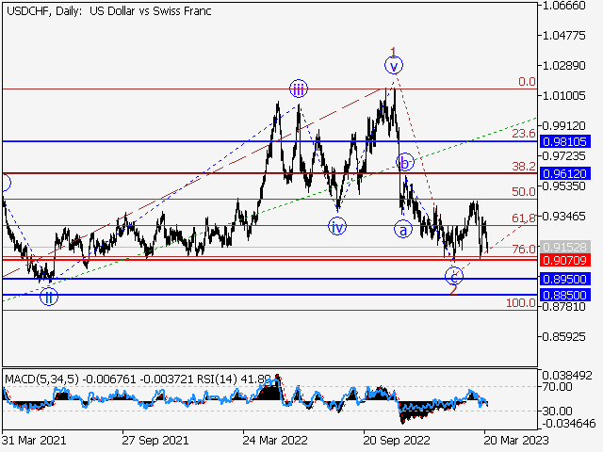Click the 1.06660 price axis value

563,6
